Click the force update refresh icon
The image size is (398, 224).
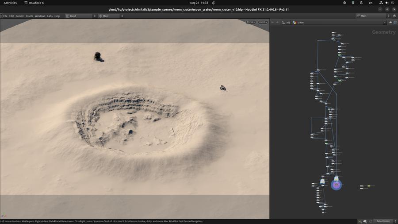(371, 221)
